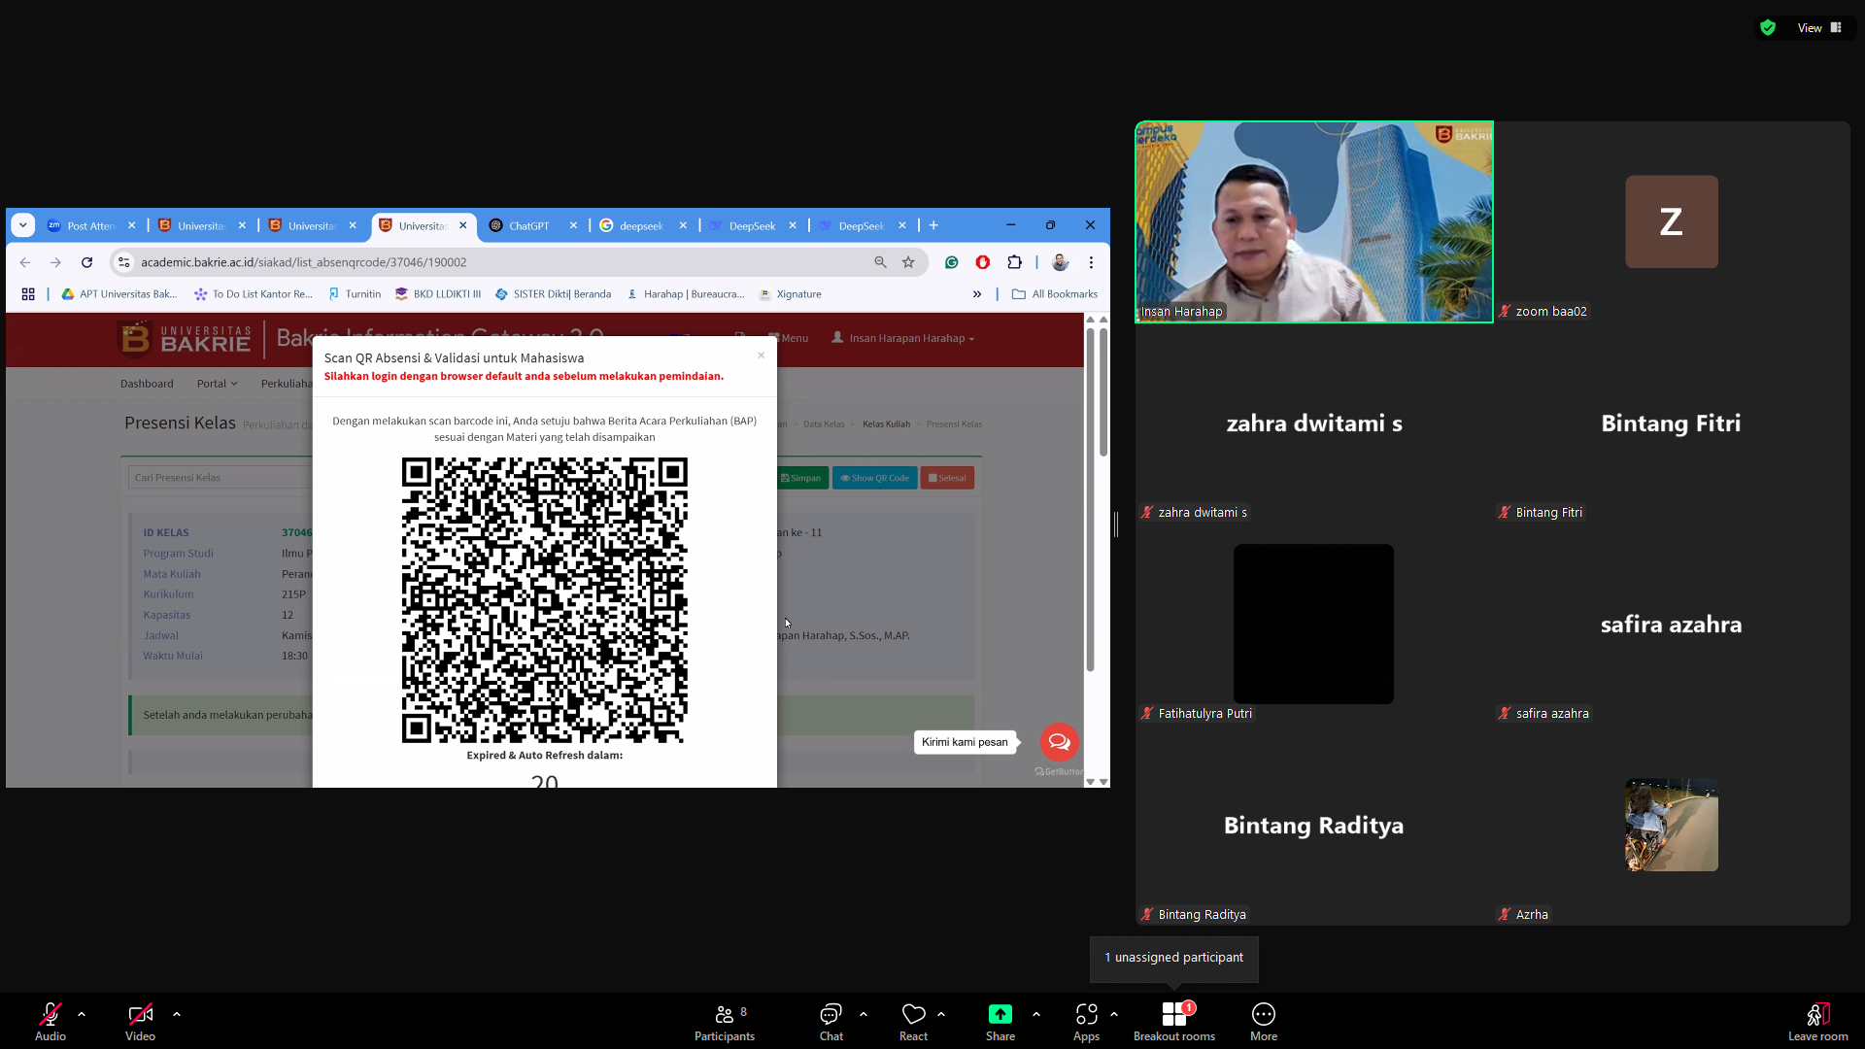Unmute the microphone with the Audio button
The width and height of the screenshot is (1865, 1049).
point(51,1021)
